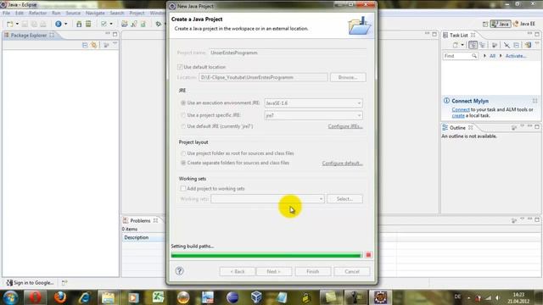The width and height of the screenshot is (543, 305).
Task: Select the Package Explorer tab
Action: [29, 36]
